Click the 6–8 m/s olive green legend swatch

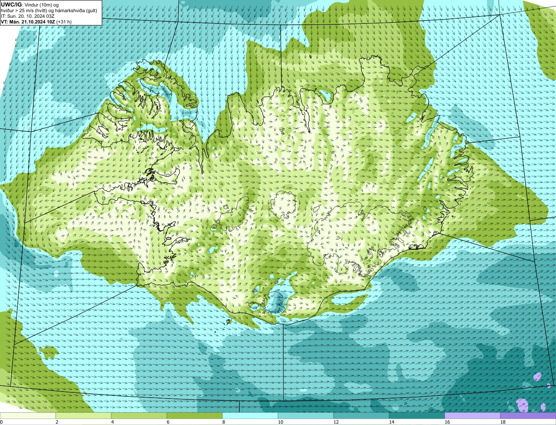point(195,415)
